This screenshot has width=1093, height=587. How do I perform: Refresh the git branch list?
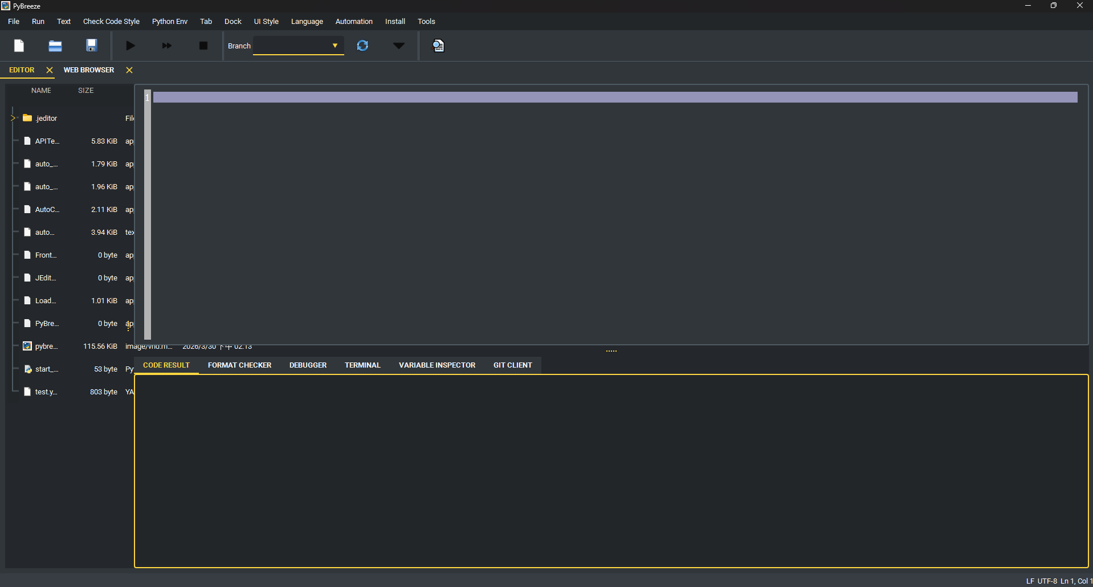(x=362, y=46)
